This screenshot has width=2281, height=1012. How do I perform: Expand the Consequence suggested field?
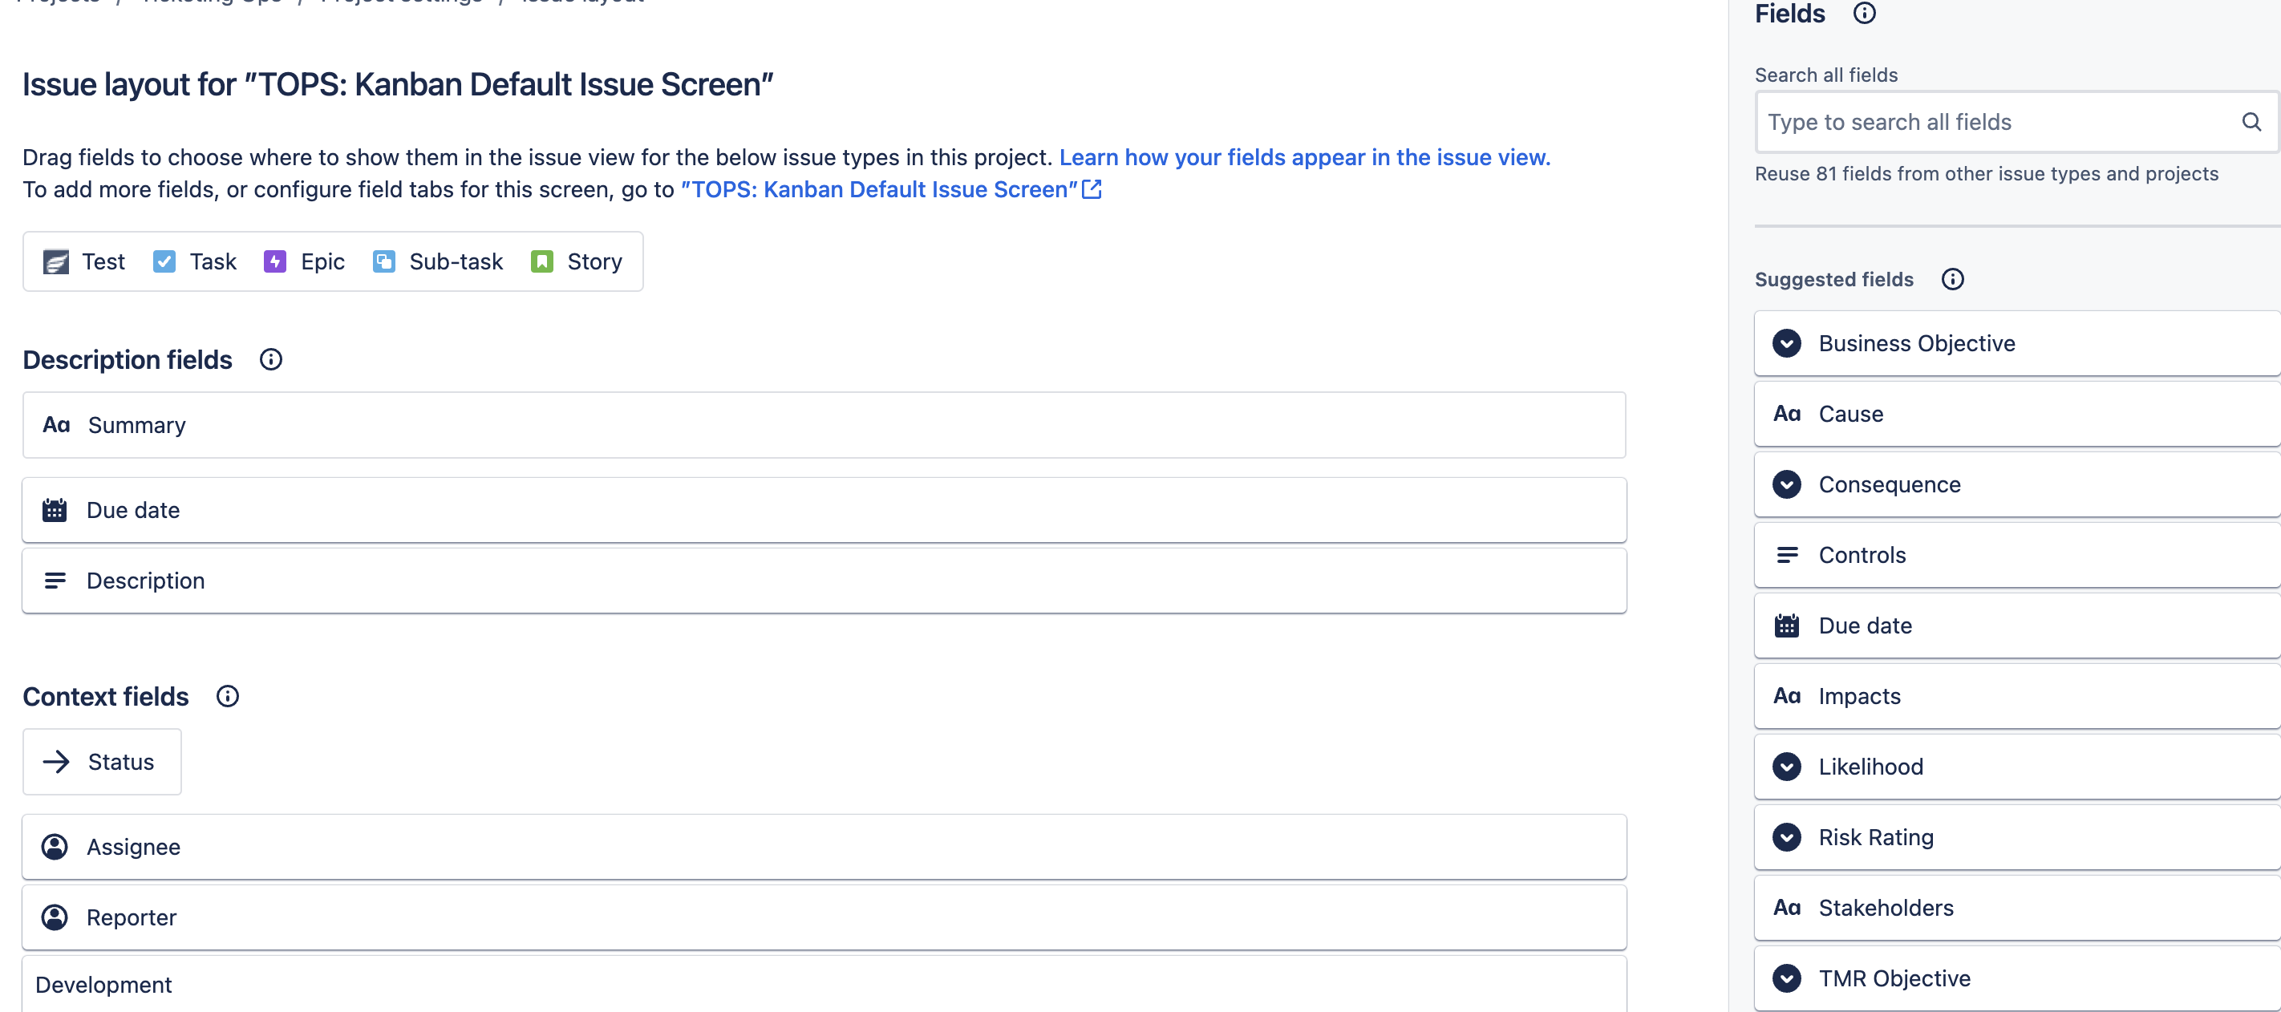tap(1787, 484)
